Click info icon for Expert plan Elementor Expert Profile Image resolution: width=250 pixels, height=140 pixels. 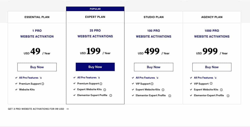(111, 95)
